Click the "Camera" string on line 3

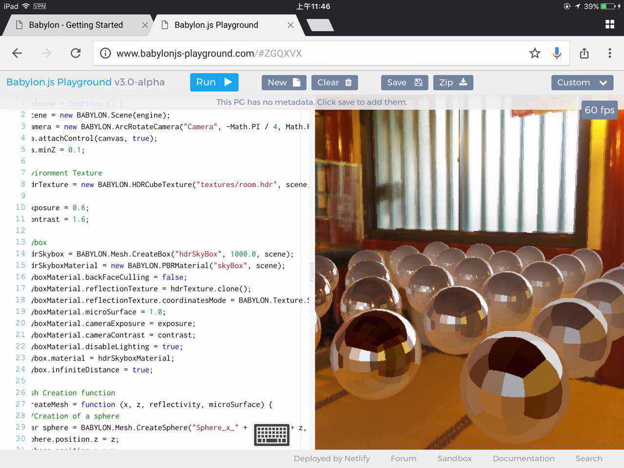(201, 127)
